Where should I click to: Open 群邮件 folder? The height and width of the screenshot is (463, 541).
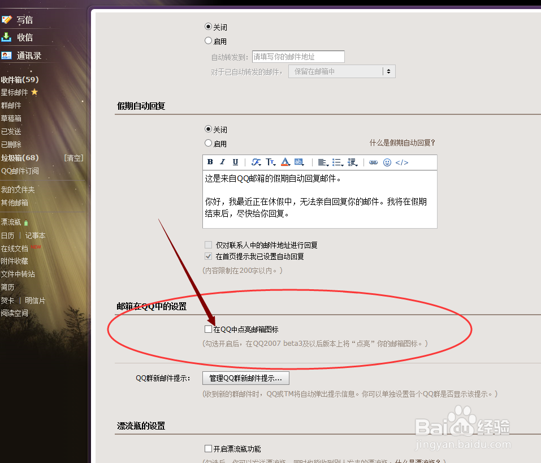click(x=11, y=105)
